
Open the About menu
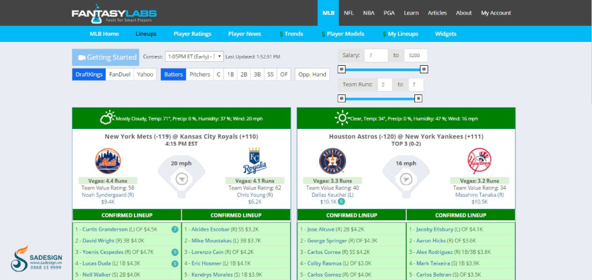tap(464, 13)
